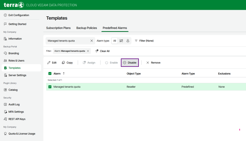Viewport: 246px width, 141px height.
Task: Click Clear All filters
Action: (x=102, y=51)
